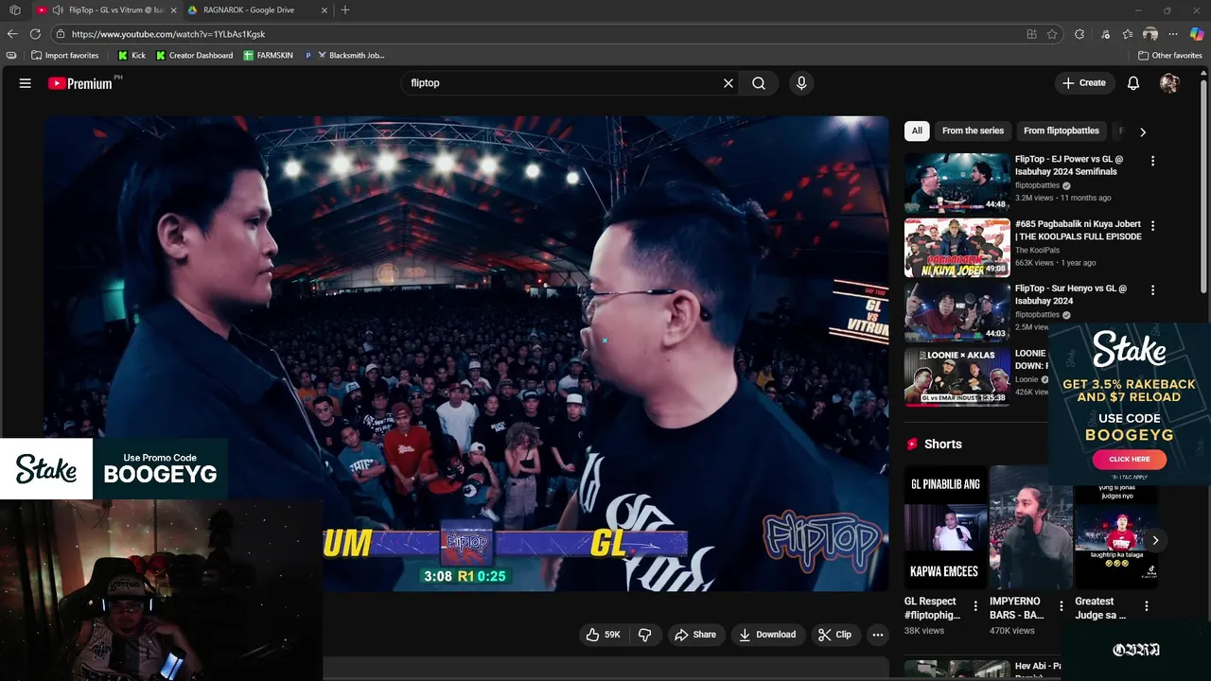The height and width of the screenshot is (681, 1211).
Task: Add page to favorites star
Action: [1052, 34]
